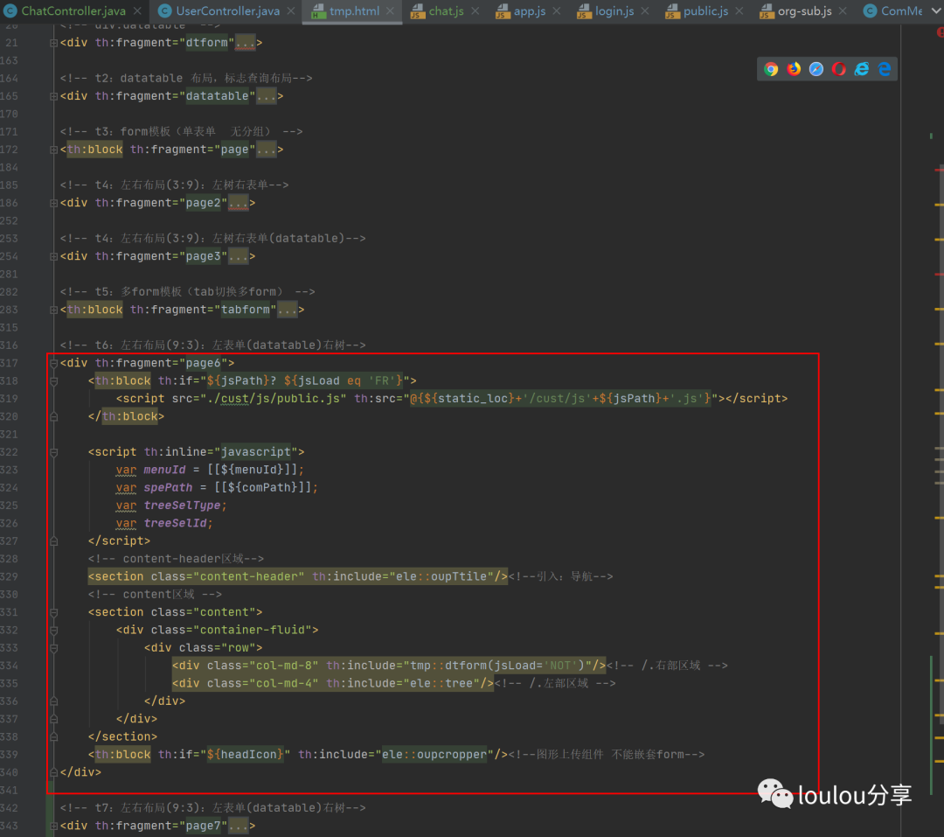Click variable treeSelId on line 326

tap(175, 523)
